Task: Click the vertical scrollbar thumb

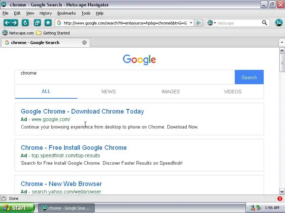Action: pos(282,63)
